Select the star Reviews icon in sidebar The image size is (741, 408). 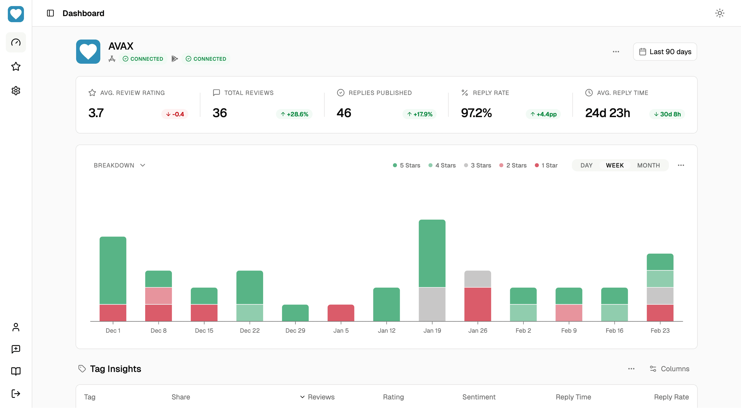pyautogui.click(x=16, y=66)
